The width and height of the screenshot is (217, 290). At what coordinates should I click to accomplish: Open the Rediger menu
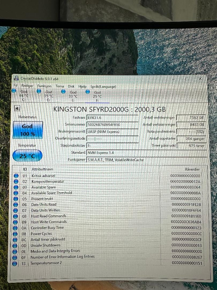tap(27, 86)
